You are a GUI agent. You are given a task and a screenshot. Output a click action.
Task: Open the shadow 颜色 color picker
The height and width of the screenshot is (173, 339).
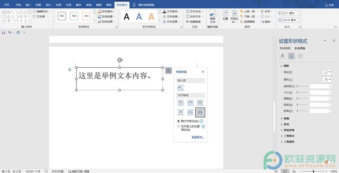[327, 80]
